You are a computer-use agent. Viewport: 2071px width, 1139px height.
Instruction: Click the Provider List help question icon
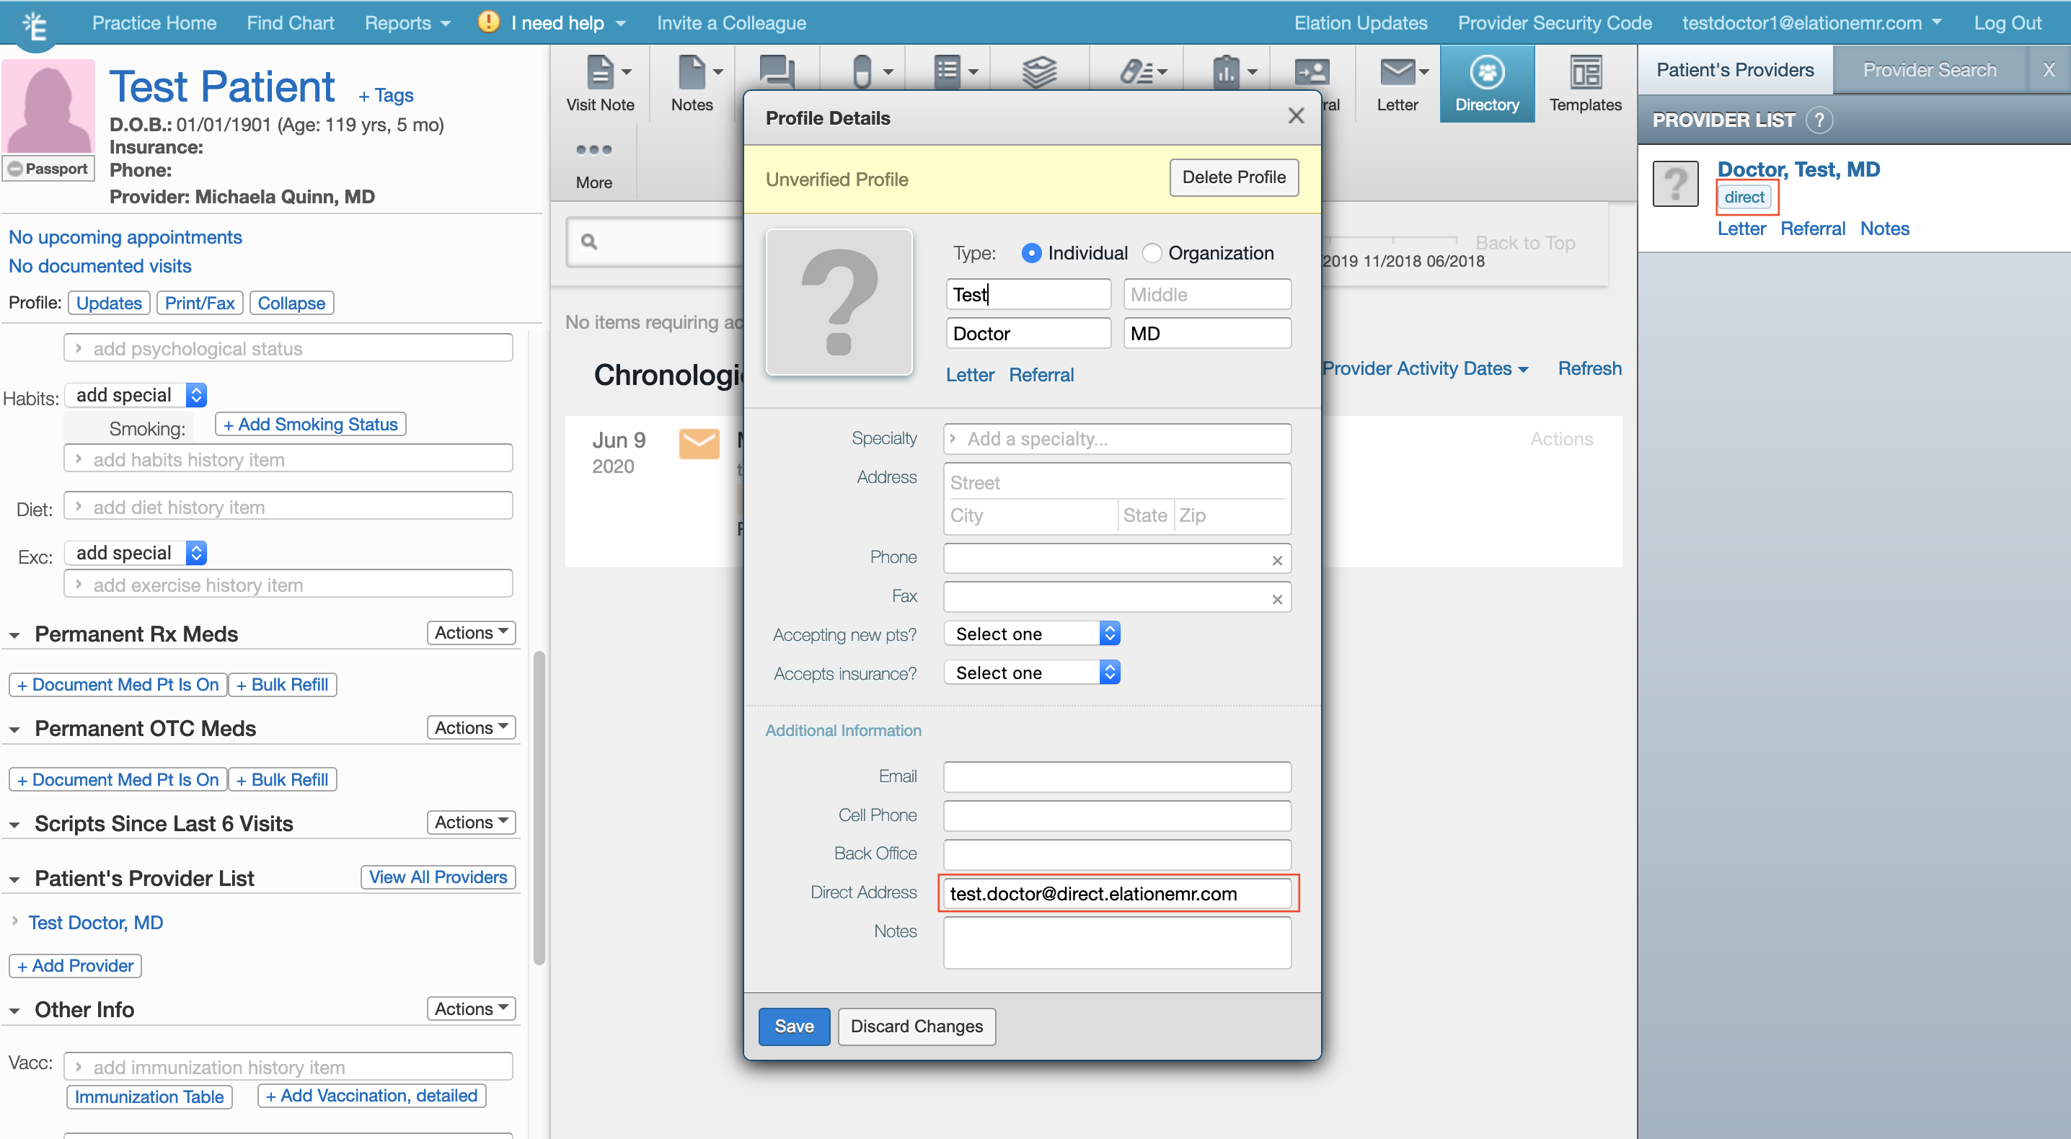tap(1819, 120)
